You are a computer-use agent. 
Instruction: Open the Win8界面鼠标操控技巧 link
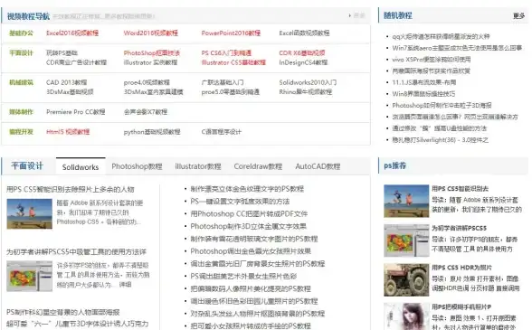[x=423, y=94]
